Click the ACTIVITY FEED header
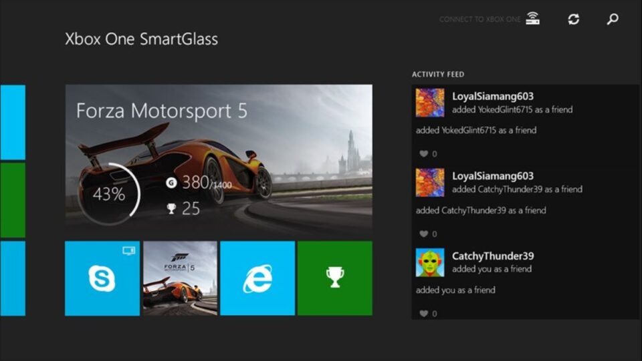Viewport: 642px width, 361px height. [438, 74]
